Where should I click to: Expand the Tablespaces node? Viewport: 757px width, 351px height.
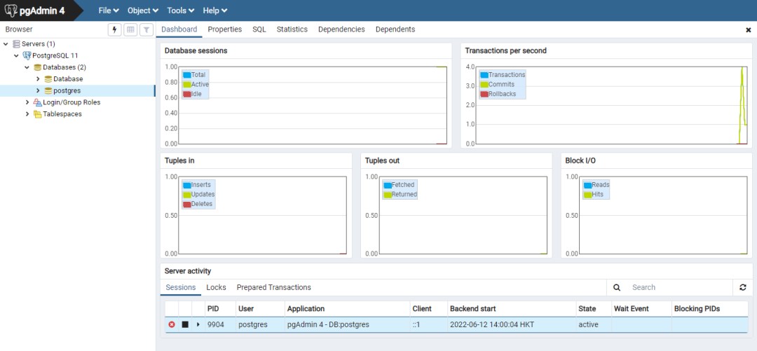tap(27, 114)
